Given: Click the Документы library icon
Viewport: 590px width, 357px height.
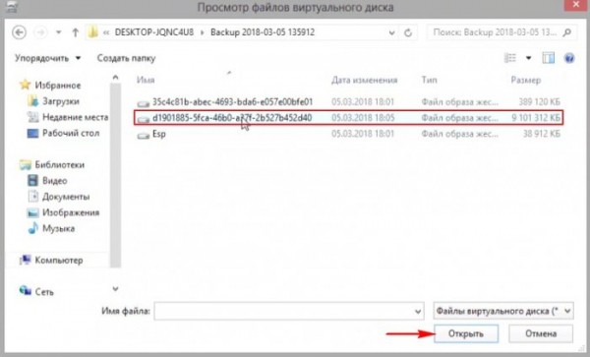Looking at the screenshot, I should [x=33, y=196].
